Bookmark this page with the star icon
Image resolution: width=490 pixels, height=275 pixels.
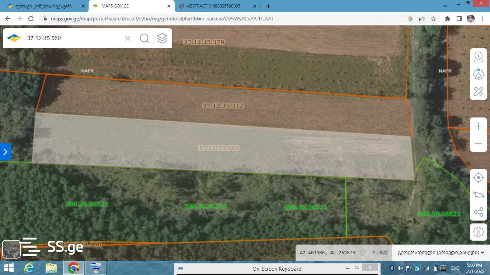433,19
